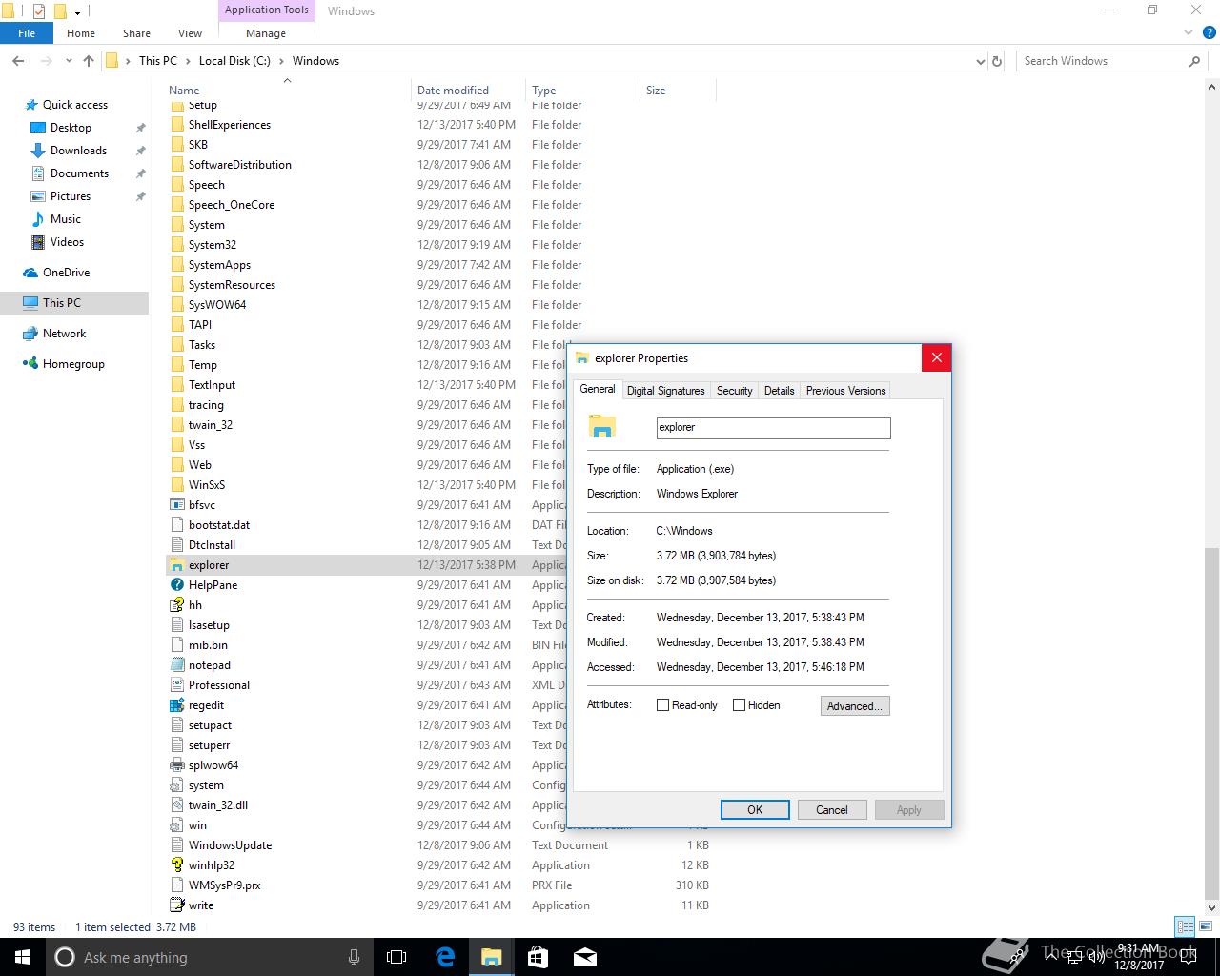Click the file name field in Properties

(773, 427)
